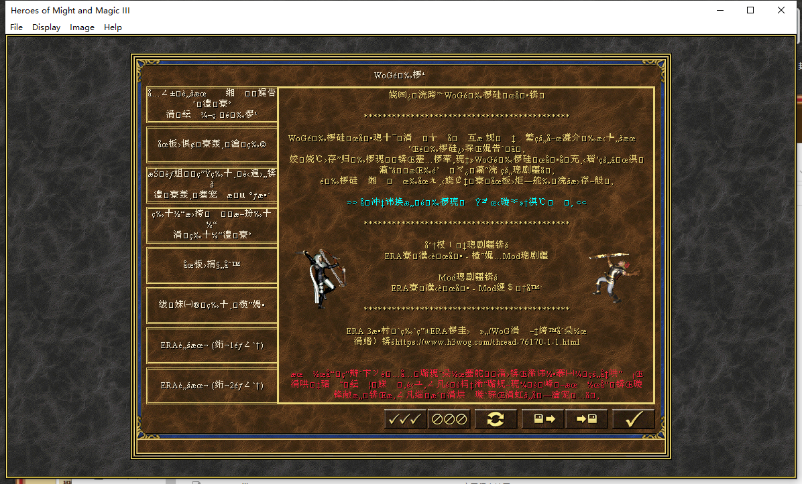
Task: Open the Image menu
Action: 82,27
